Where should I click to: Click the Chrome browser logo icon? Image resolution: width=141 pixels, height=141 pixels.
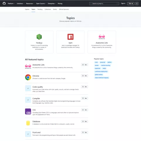click(28, 77)
